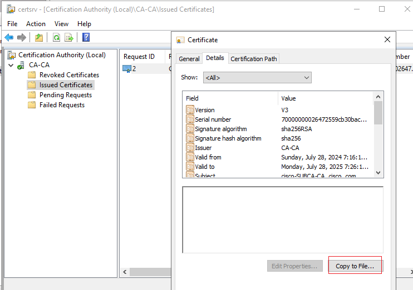Screen dimensions: 413x290
Task: Open the Show <All> dropdown
Action: click(257, 78)
